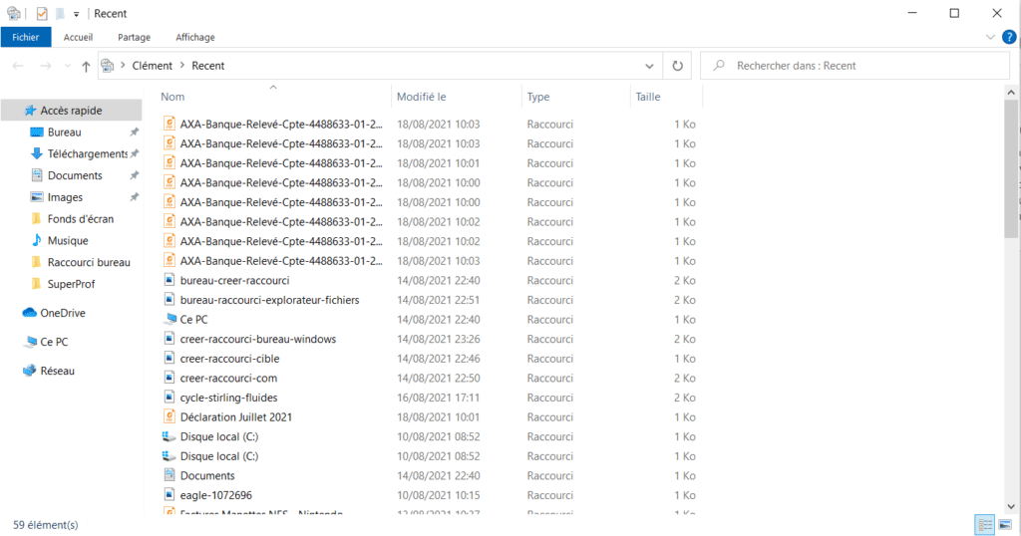The width and height of the screenshot is (1021, 536).
Task: Click the refresh button beside address bar
Action: [677, 66]
